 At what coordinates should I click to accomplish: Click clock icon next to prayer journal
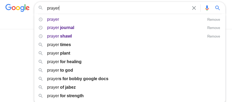tap(41, 28)
